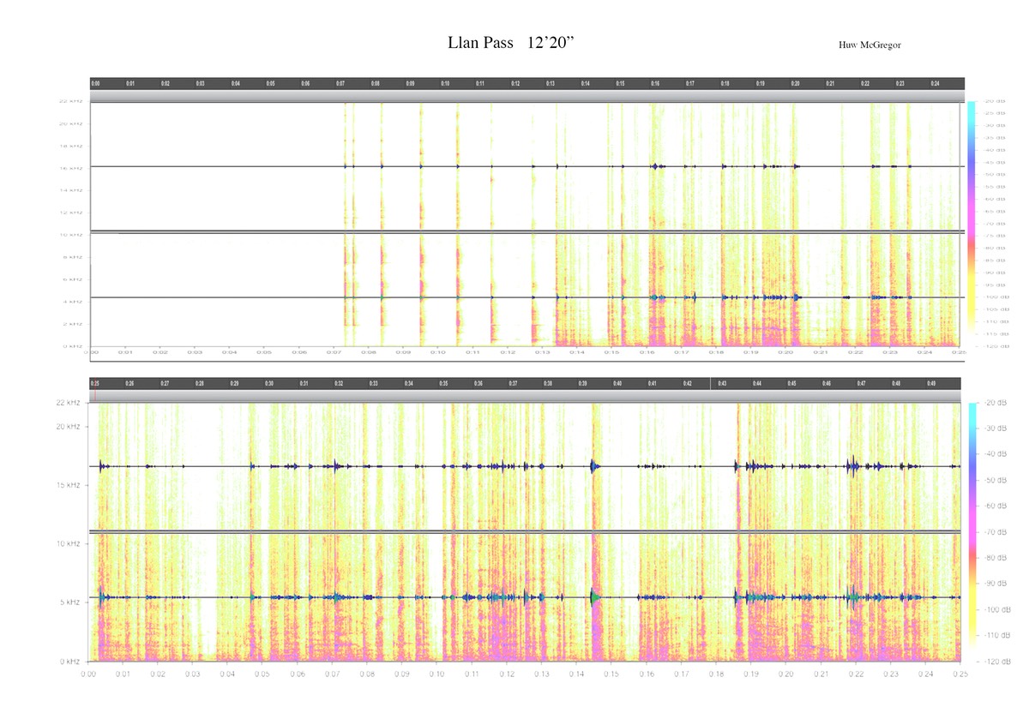Click the -120 dB label beside the lower scale
This screenshot has width=1029, height=725.
click(996, 662)
